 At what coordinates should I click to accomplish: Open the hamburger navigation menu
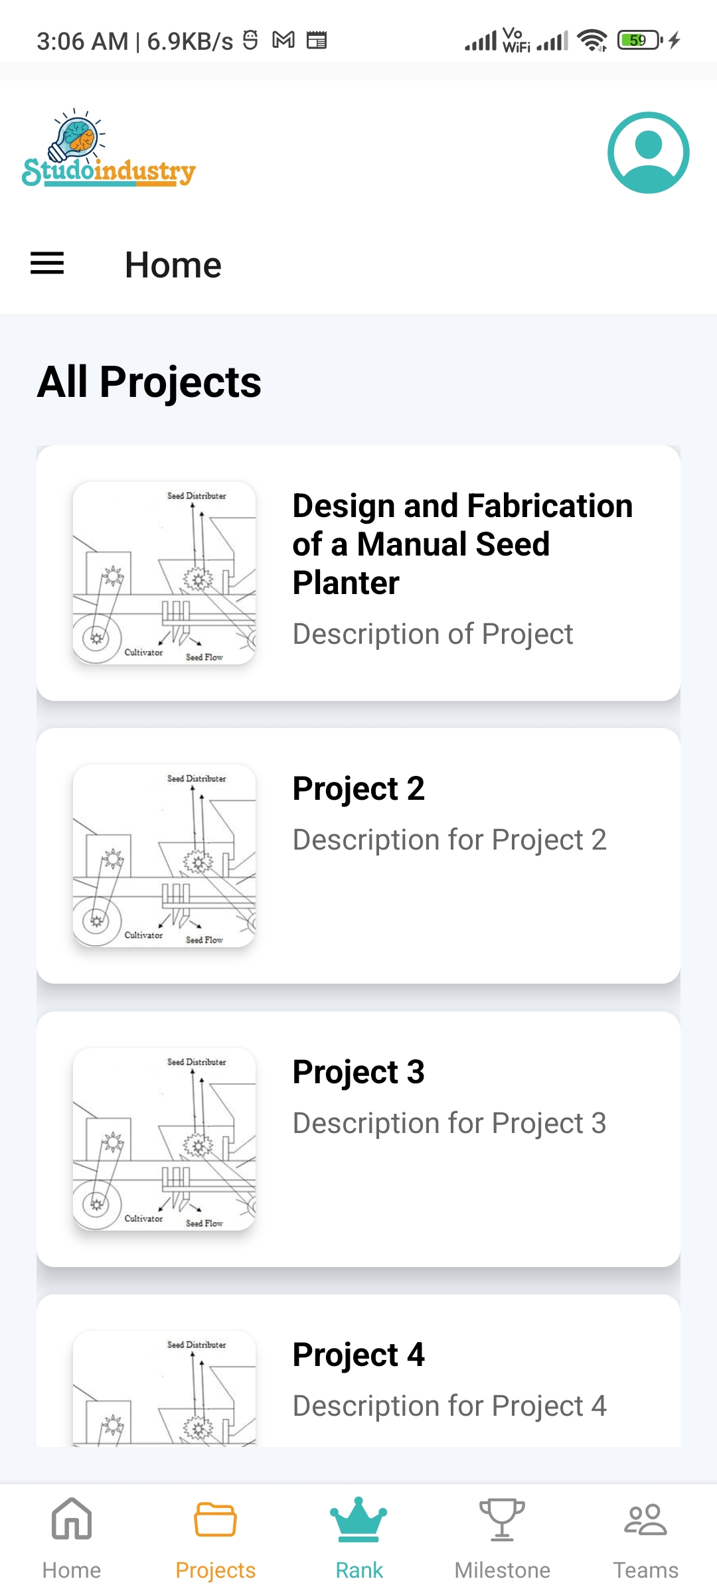coord(47,264)
